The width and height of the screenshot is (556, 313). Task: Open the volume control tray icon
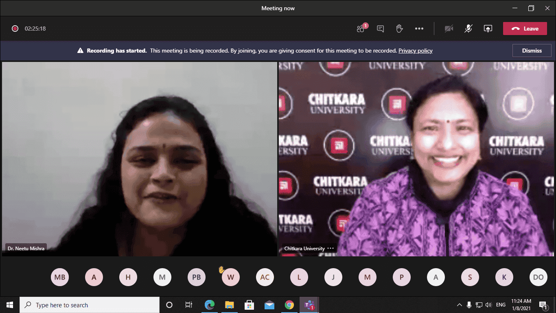pos(489,305)
